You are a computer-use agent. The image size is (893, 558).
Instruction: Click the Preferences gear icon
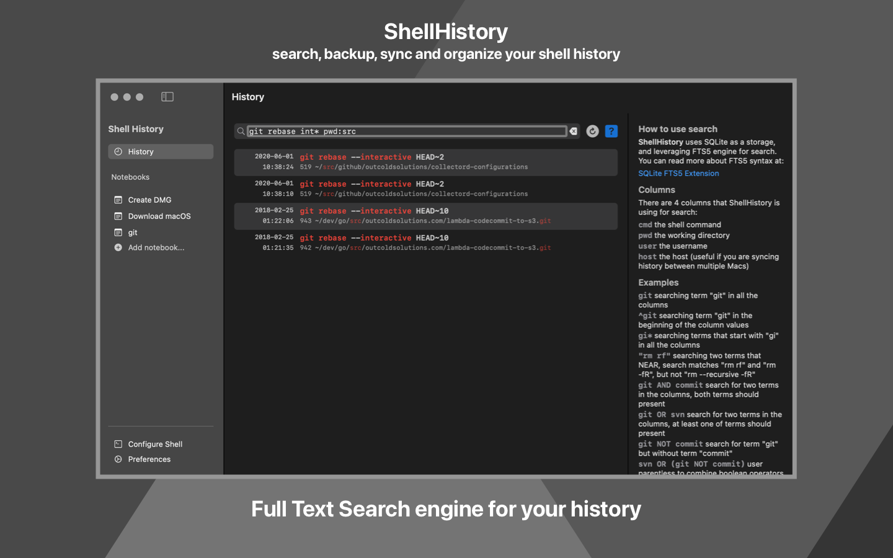pyautogui.click(x=118, y=459)
